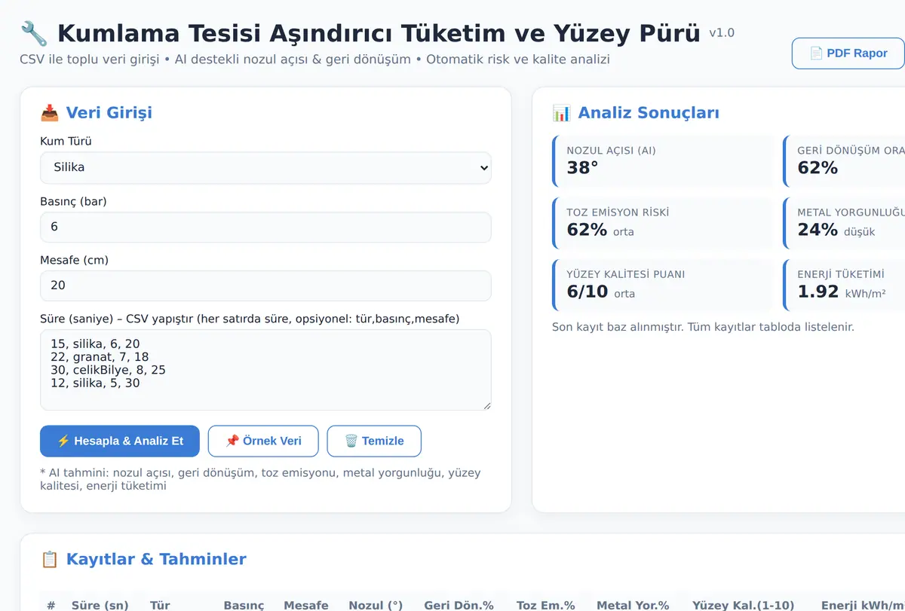Click the Nozul Açısı (AI) 38° card

coord(663,160)
